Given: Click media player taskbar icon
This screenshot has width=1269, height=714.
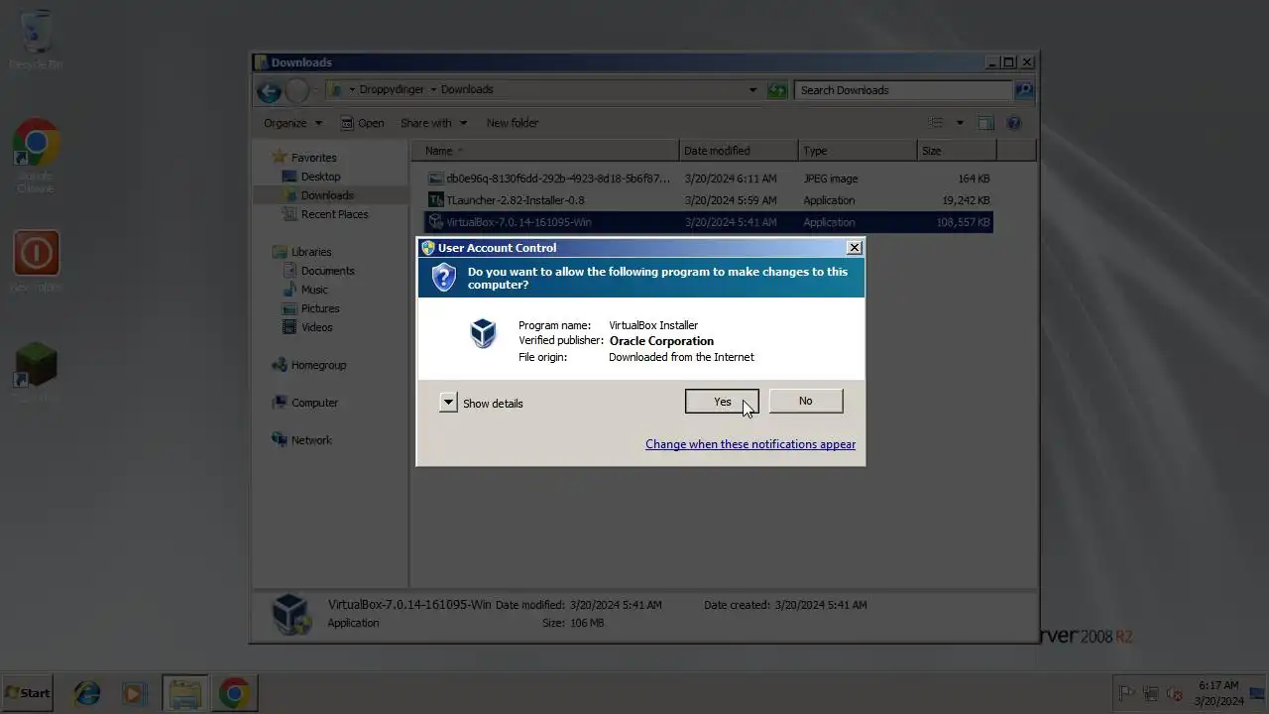Looking at the screenshot, I should click(135, 693).
